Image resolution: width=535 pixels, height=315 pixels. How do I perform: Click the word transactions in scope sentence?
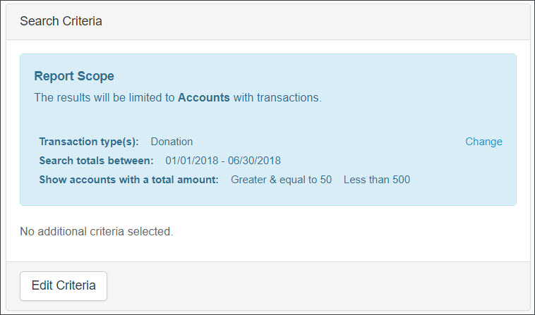click(x=288, y=98)
